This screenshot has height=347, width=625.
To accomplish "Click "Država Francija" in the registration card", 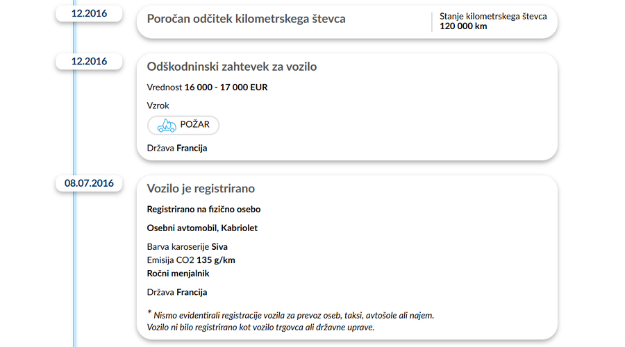I will [x=177, y=292].
